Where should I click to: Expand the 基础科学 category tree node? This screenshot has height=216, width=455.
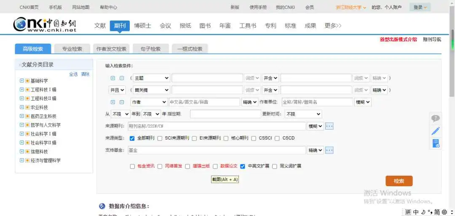22,81
